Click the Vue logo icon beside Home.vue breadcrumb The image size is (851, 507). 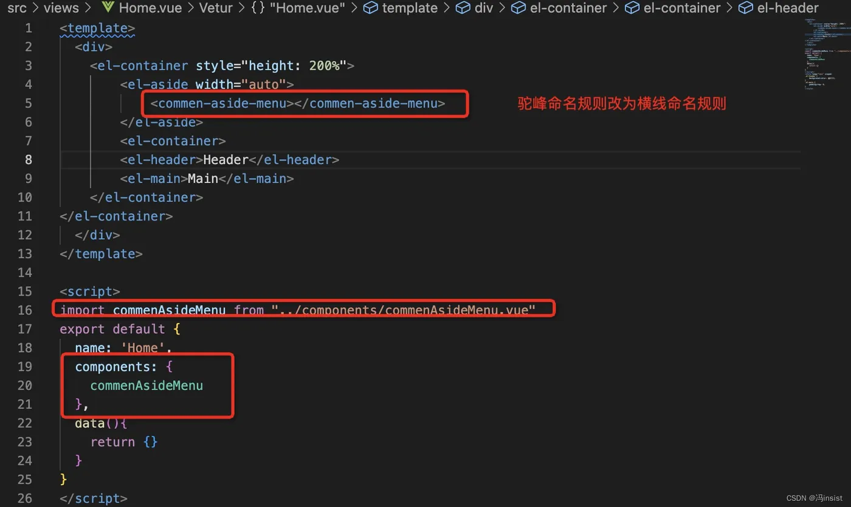click(x=108, y=8)
